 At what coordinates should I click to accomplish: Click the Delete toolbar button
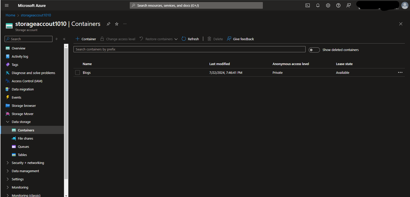pyautogui.click(x=215, y=39)
